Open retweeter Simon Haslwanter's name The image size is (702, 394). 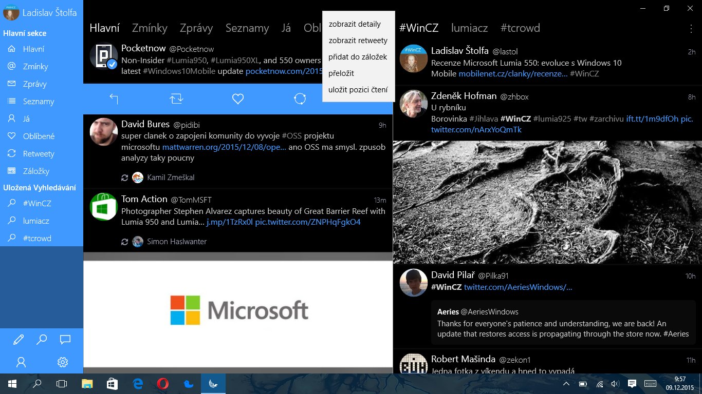click(x=177, y=242)
